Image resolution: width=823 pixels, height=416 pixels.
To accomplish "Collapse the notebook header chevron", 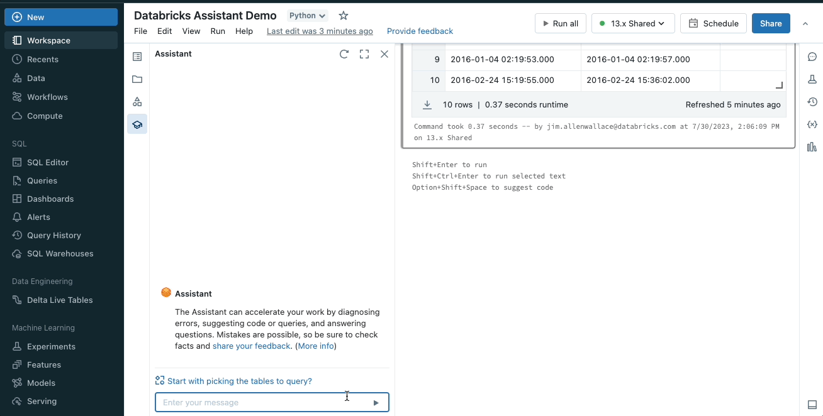I will click(805, 23).
